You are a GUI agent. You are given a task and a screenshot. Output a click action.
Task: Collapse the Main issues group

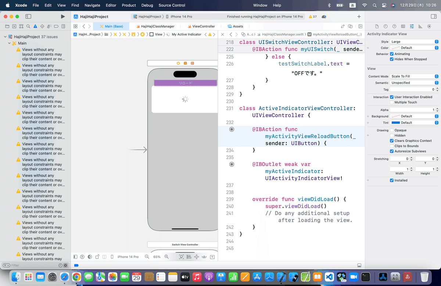pyautogui.click(x=10, y=43)
